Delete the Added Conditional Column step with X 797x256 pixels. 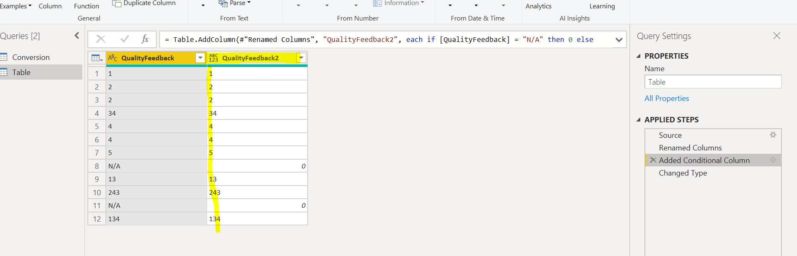pos(653,160)
